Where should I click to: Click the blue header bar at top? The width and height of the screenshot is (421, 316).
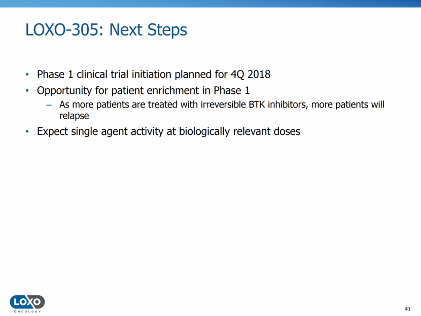click(x=210, y=4)
